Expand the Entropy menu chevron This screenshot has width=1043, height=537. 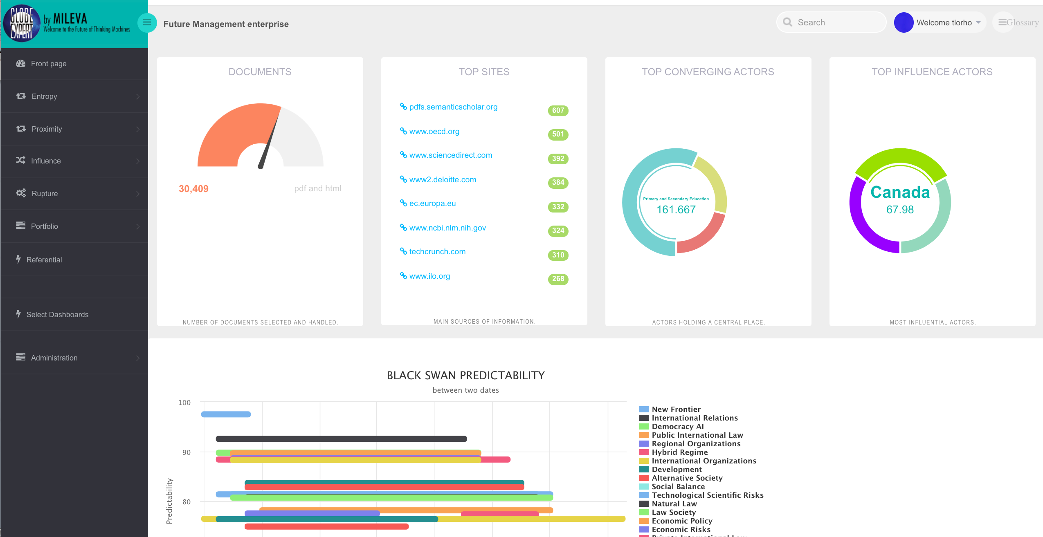click(x=138, y=96)
